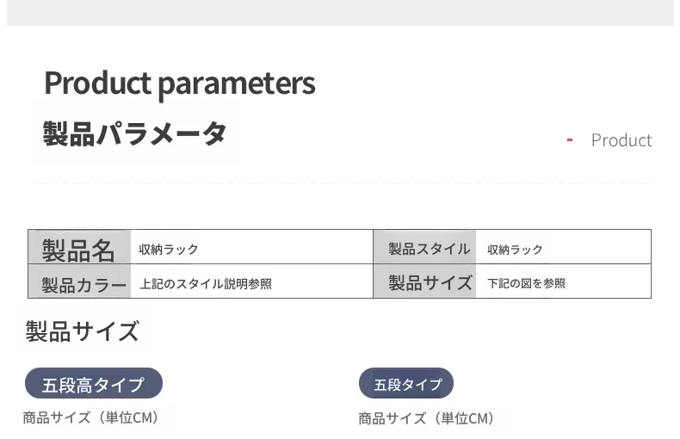680x439 pixels.
Task: Click the small gray Product label
Action: (x=621, y=140)
